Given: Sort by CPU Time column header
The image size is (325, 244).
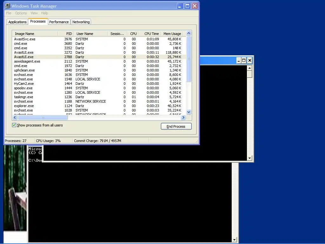Looking at the screenshot, I should coord(149,34).
